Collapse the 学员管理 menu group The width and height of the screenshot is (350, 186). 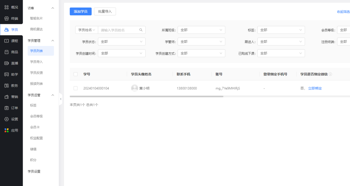(53, 41)
